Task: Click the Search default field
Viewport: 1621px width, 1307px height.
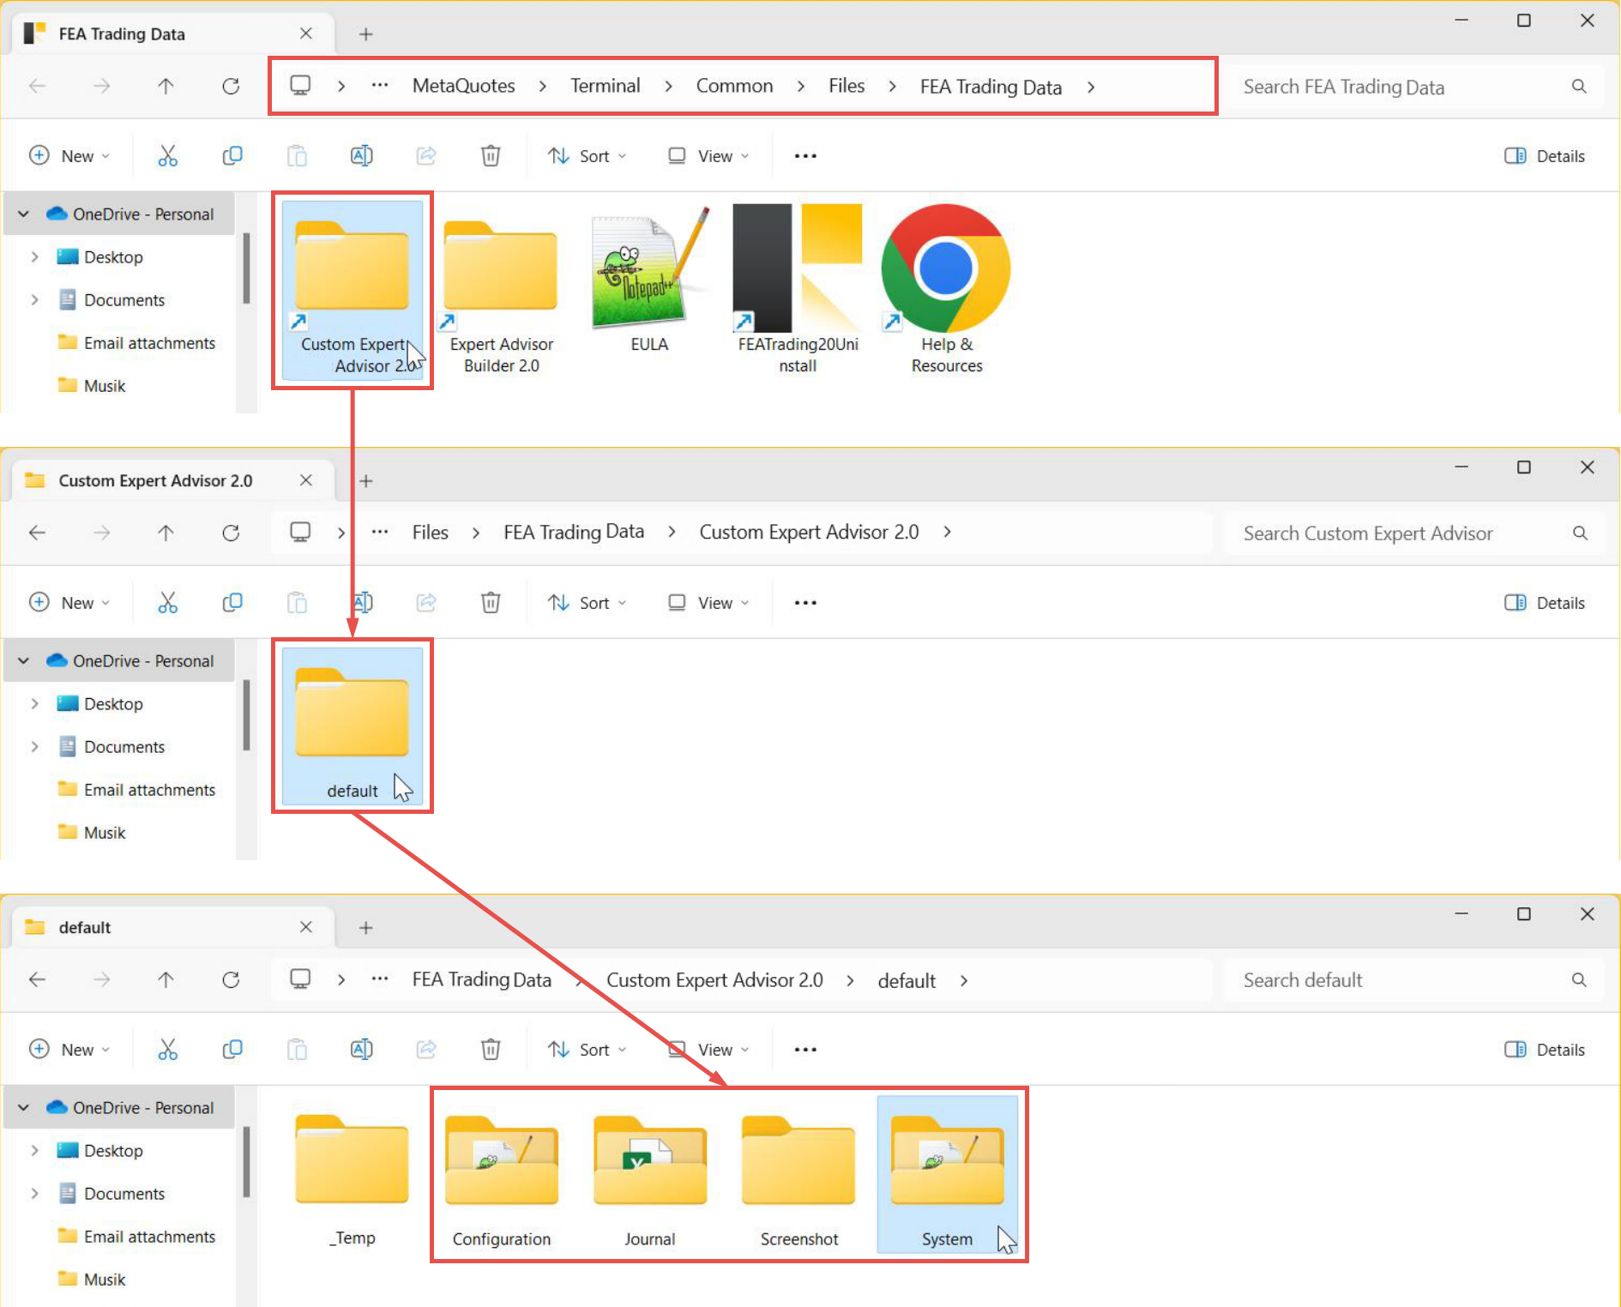Action: coord(1413,980)
